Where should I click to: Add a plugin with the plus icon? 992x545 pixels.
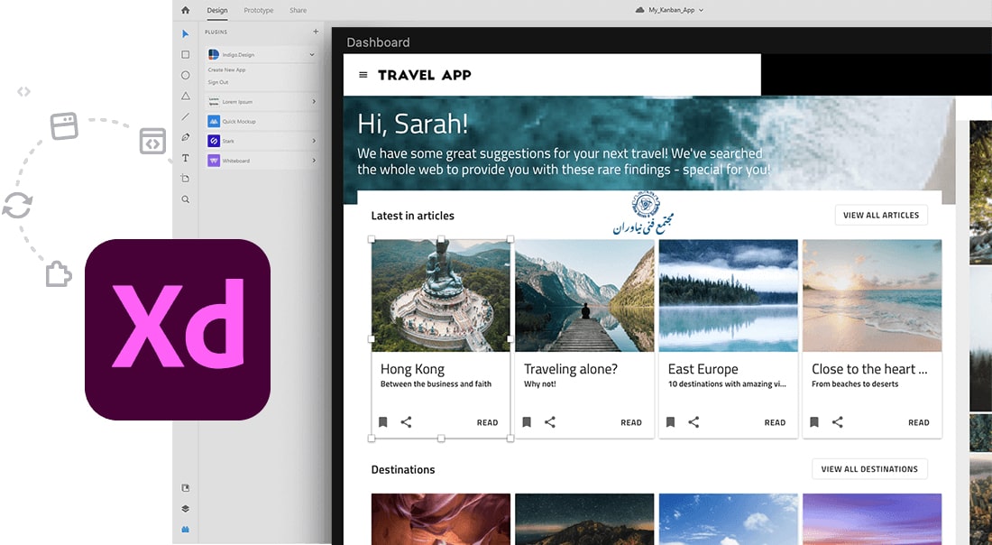[315, 32]
